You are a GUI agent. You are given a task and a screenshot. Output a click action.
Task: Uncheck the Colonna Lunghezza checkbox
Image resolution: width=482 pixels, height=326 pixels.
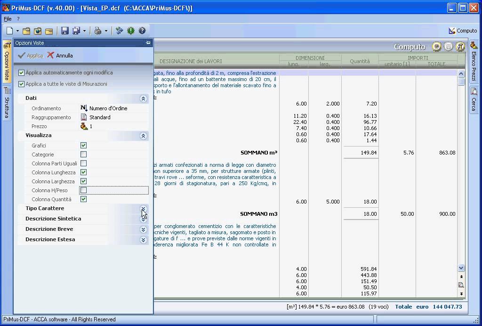pos(84,172)
